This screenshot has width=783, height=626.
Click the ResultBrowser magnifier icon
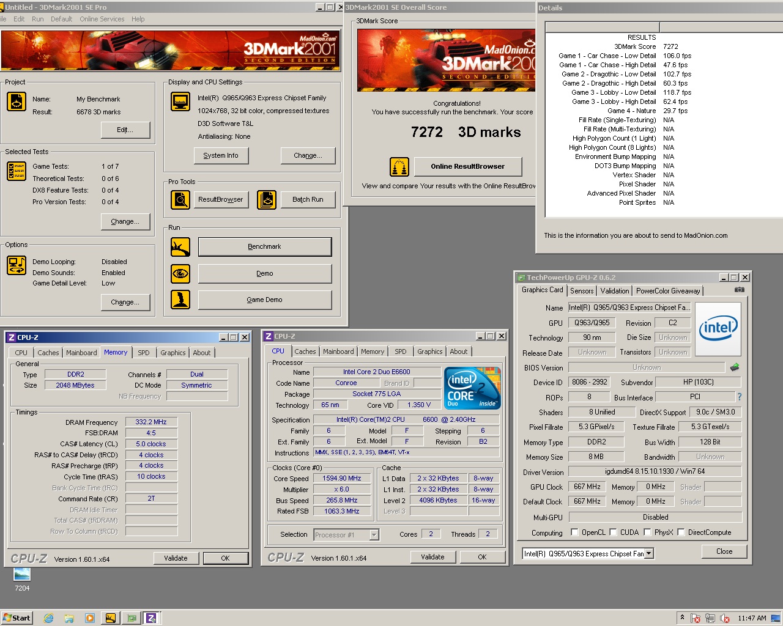click(x=180, y=199)
